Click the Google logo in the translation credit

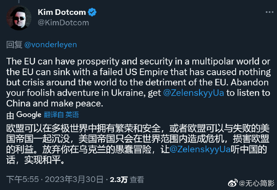pos(29,114)
